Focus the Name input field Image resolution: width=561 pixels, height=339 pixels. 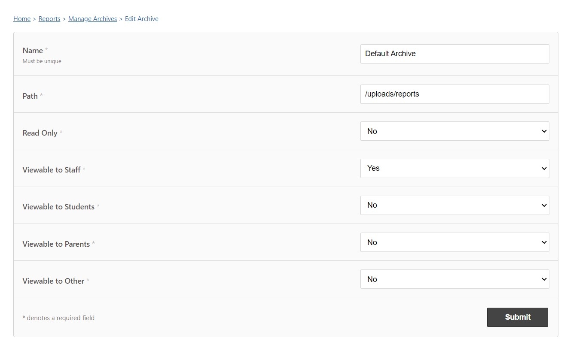(x=454, y=54)
